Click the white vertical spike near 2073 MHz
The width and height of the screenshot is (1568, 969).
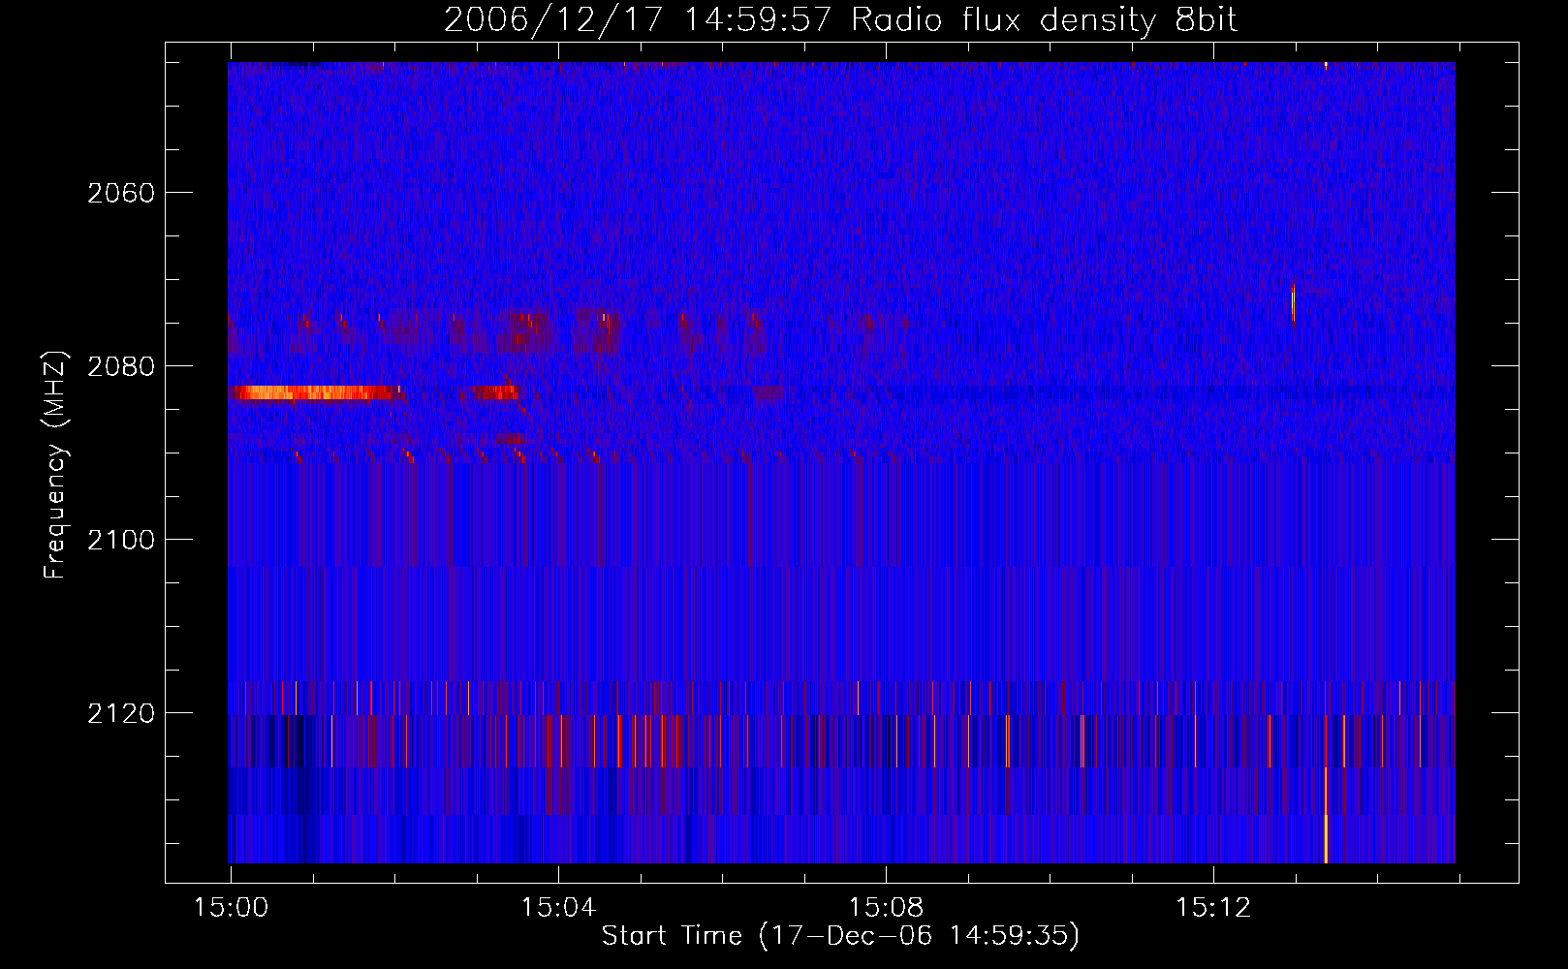coord(1294,302)
